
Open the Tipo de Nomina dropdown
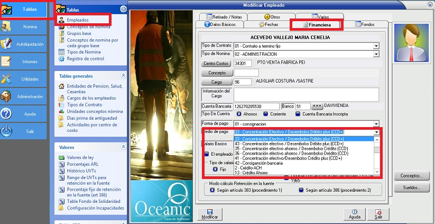[x=376, y=54]
